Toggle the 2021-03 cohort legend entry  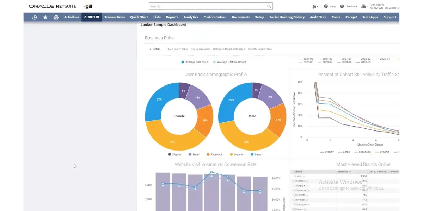(306, 59)
